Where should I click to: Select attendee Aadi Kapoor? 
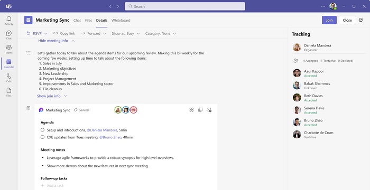tap(329, 73)
